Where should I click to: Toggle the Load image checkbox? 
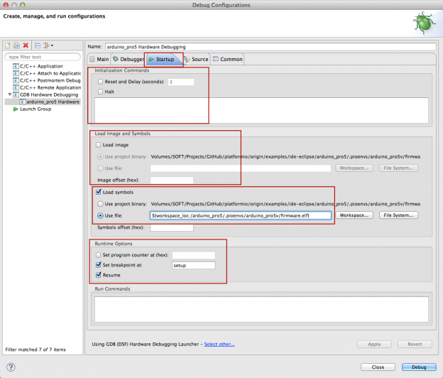(x=99, y=145)
